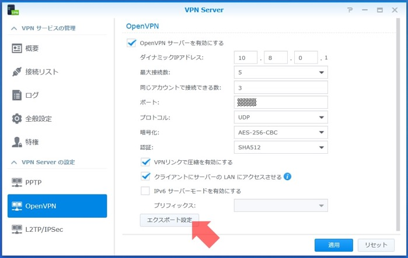The height and width of the screenshot is (258, 408).
Task: Click the vertical scrollbar of the OpenVPN panel
Action: pos(398,125)
